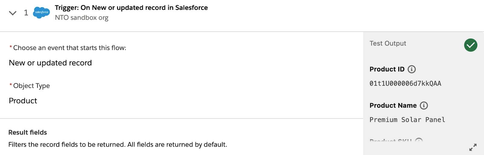Click the green test success checkmark icon
This screenshot has height=155, width=484.
[x=471, y=45]
